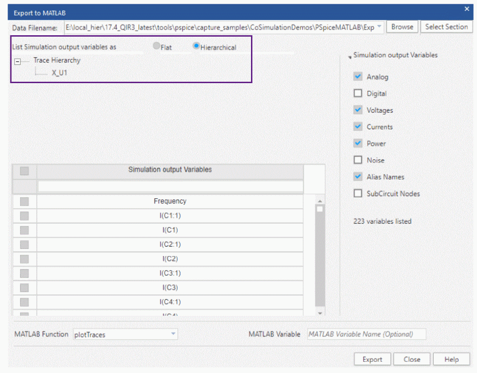
Task: Check the Frequency row checkbox
Action: [x=24, y=202]
